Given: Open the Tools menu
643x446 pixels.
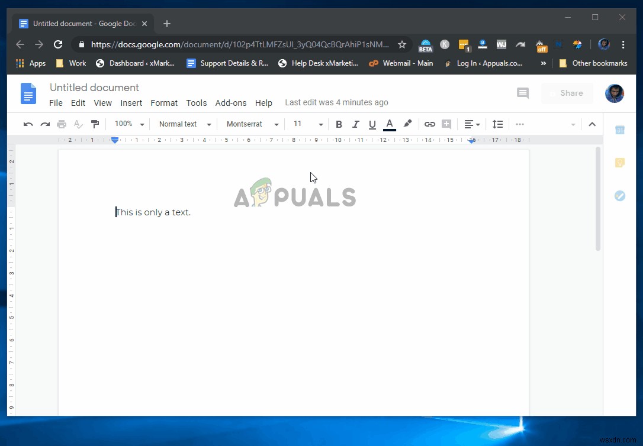Looking at the screenshot, I should click(x=197, y=103).
